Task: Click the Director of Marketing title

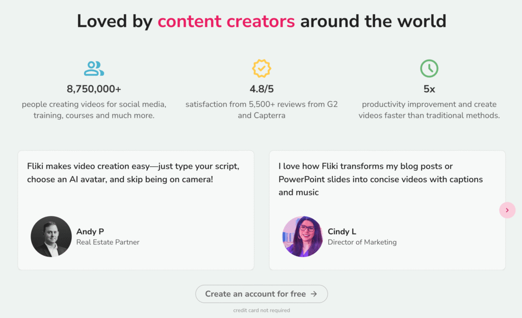Action: click(362, 242)
